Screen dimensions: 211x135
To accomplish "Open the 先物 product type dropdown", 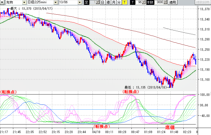I will (25, 2).
